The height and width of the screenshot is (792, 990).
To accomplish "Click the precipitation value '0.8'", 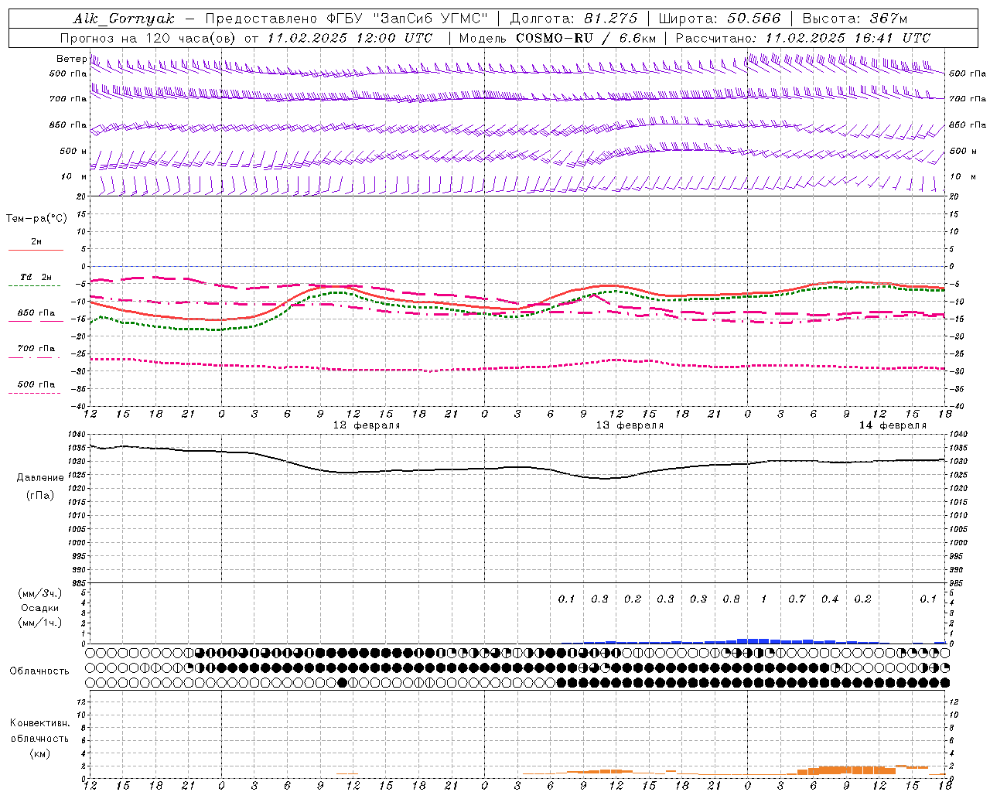I will [x=731, y=599].
